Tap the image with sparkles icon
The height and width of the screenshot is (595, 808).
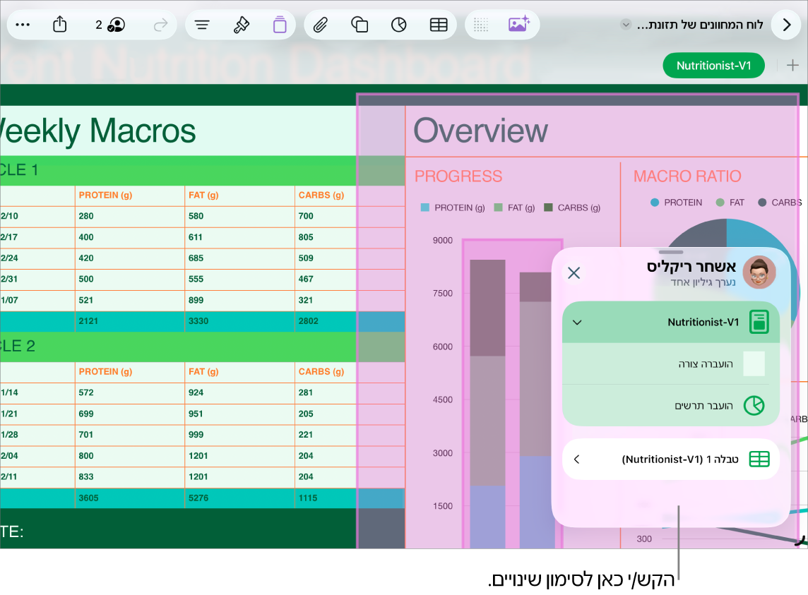(x=518, y=24)
